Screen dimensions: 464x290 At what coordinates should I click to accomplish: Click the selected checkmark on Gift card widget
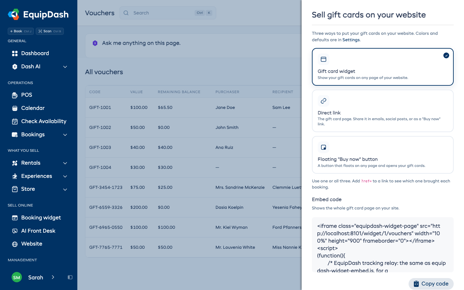(446, 55)
